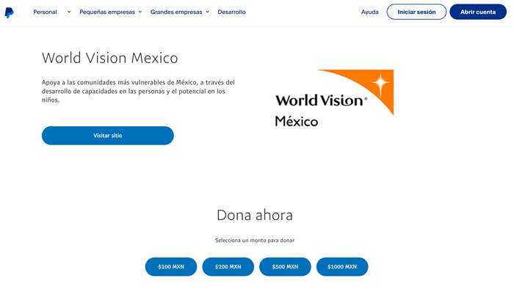514x289 pixels.
Task: Choose the $1000 MXN donation amount
Action: (x=342, y=267)
